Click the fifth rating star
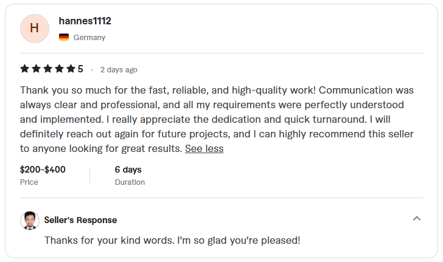Screen dimensions: 443x262 71,69
